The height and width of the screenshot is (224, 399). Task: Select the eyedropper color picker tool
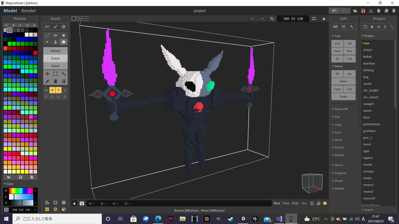pyautogui.click(x=47, y=81)
